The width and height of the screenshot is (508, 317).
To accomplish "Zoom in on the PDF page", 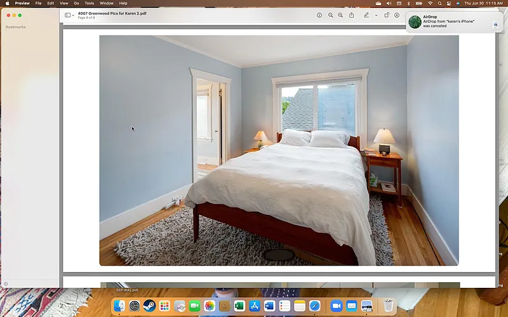I will pos(340,15).
